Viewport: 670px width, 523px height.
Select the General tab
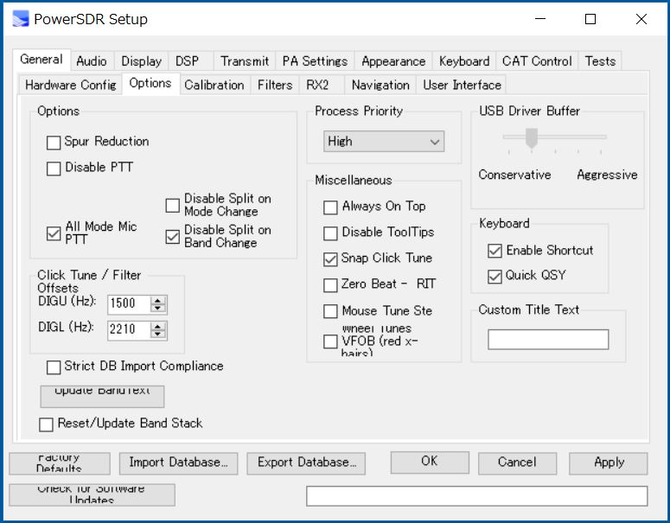pos(41,60)
